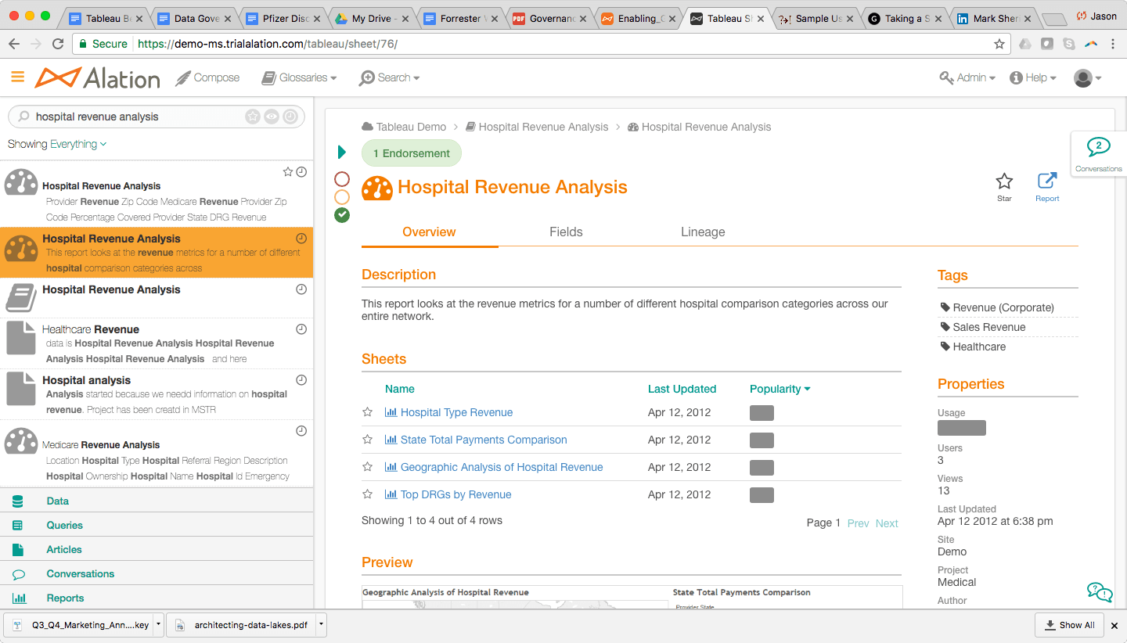This screenshot has width=1127, height=643.
Task: Click the watched eye filter in search box
Action: [x=272, y=117]
